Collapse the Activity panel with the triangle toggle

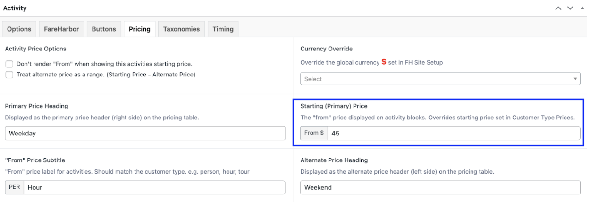(582, 8)
